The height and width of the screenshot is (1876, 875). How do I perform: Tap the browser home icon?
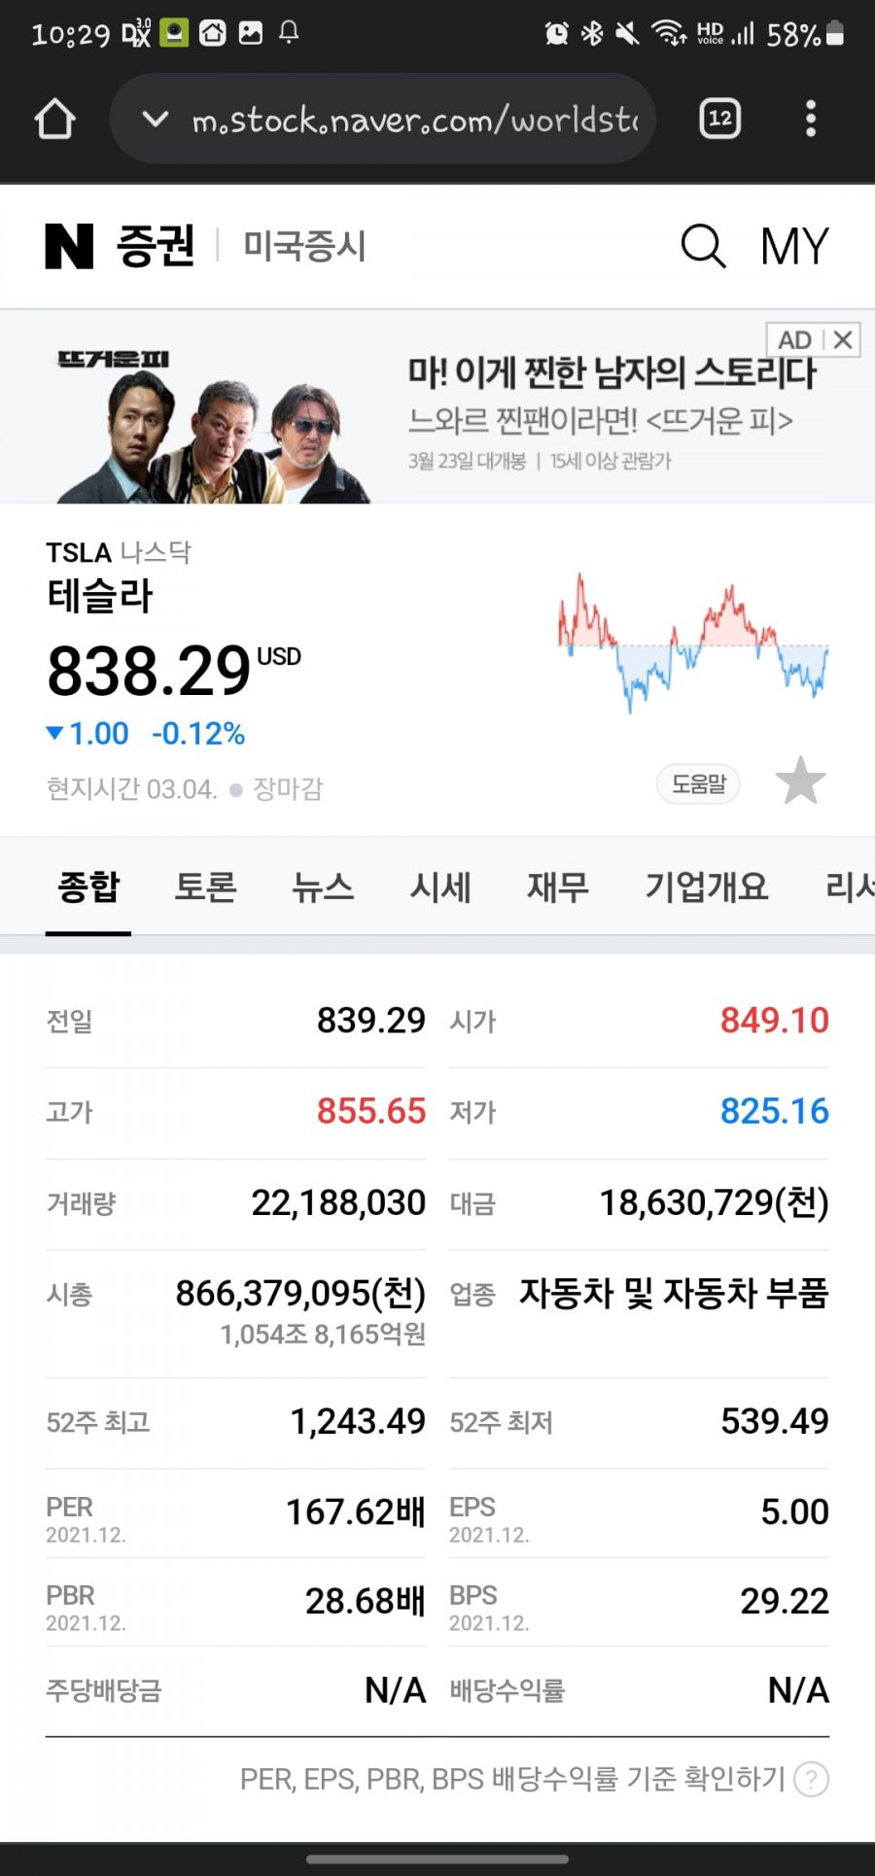point(54,120)
